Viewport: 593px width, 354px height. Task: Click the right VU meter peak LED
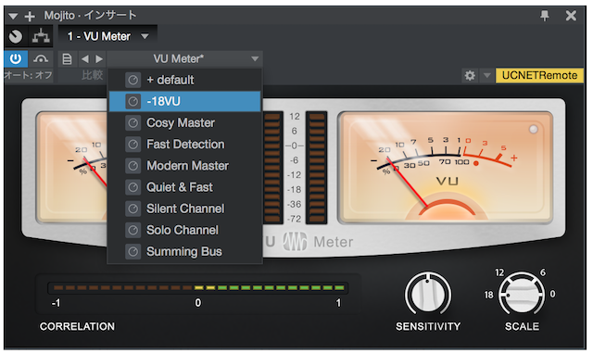534,130
